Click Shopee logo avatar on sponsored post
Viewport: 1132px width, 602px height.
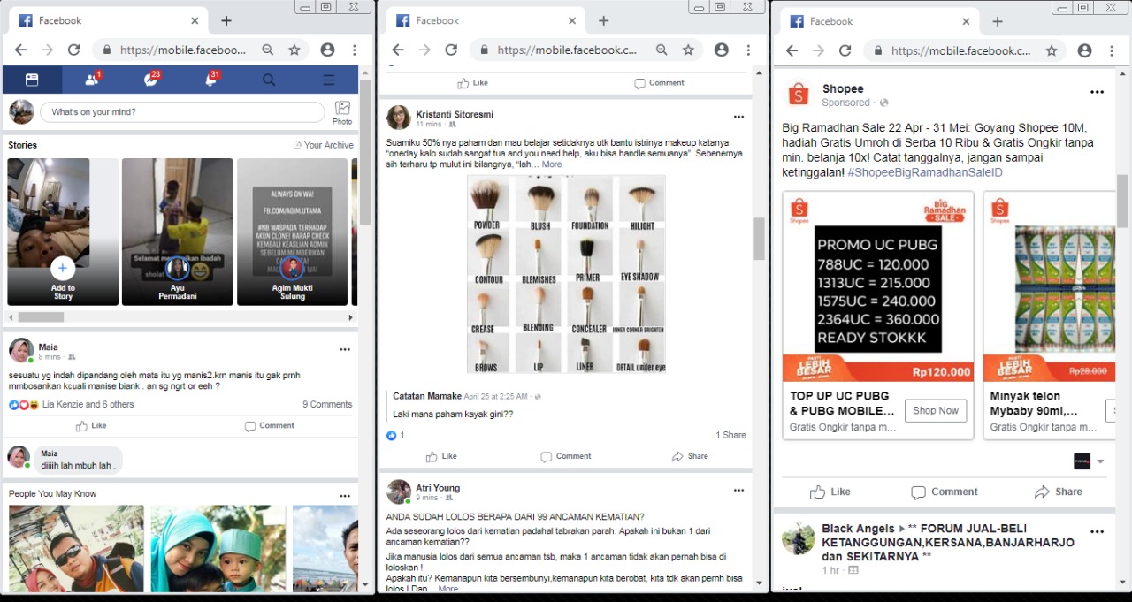tap(799, 95)
